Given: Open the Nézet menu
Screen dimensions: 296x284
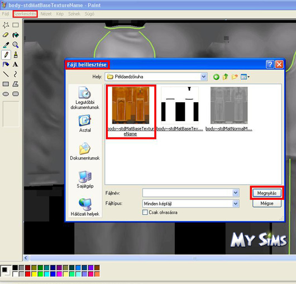Looking at the screenshot, I should [x=46, y=14].
